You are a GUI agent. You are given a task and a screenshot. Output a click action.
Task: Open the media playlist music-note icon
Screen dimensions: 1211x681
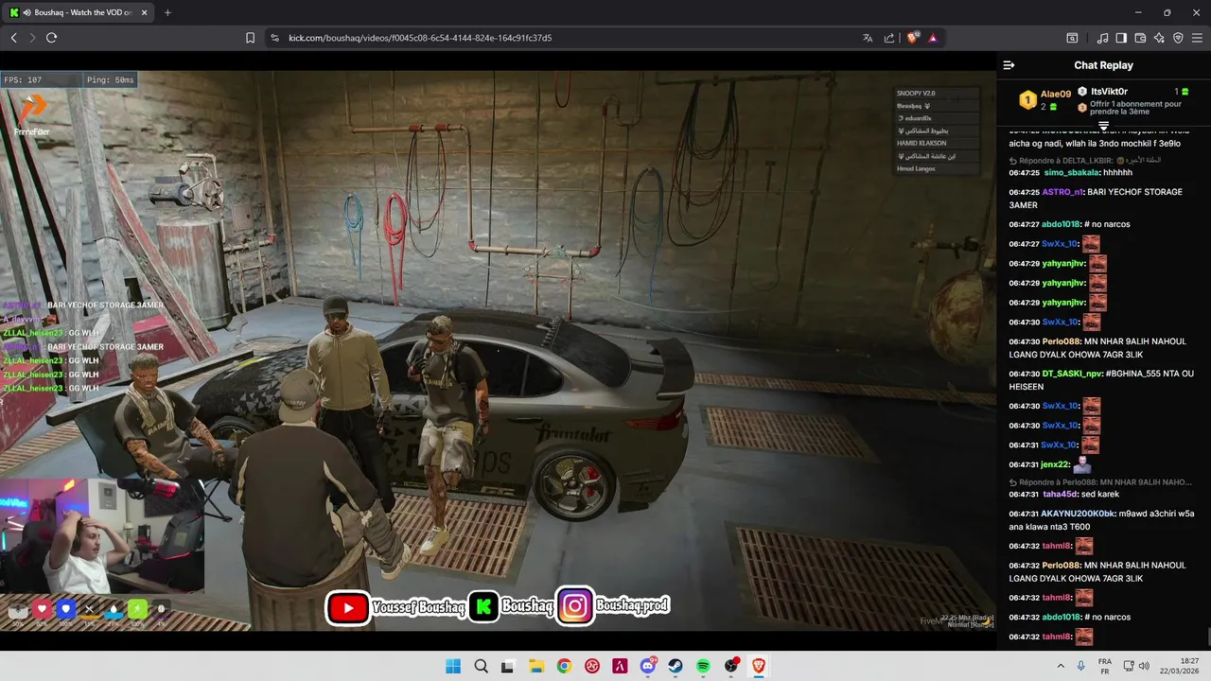click(1102, 38)
